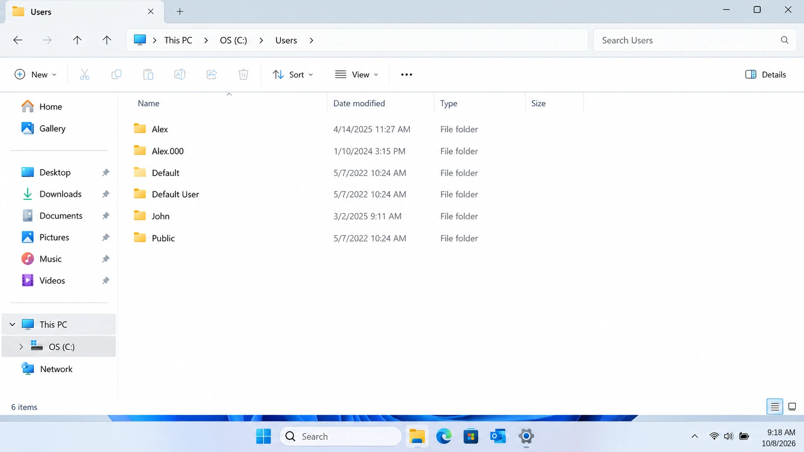Click the volume speaker tray icon
The width and height of the screenshot is (804, 452).
tap(729, 436)
